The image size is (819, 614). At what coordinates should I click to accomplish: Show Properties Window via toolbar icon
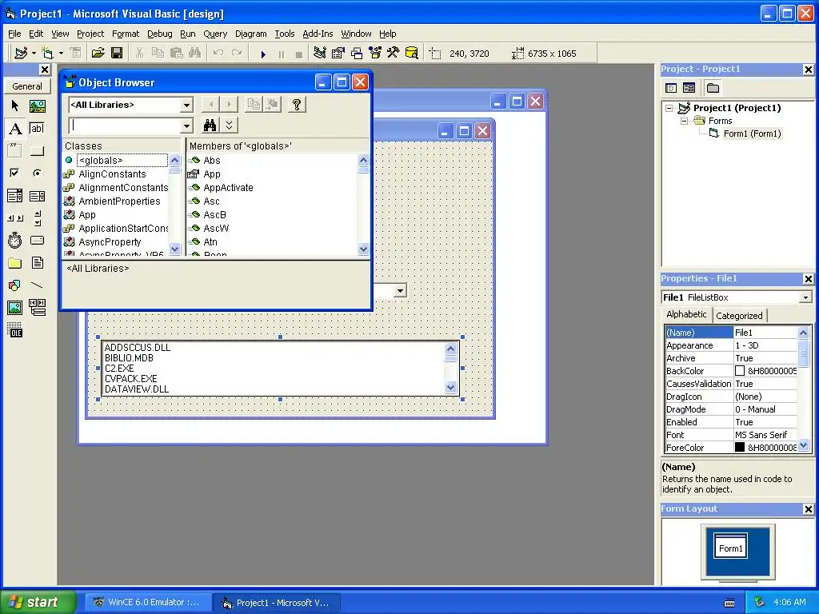338,54
